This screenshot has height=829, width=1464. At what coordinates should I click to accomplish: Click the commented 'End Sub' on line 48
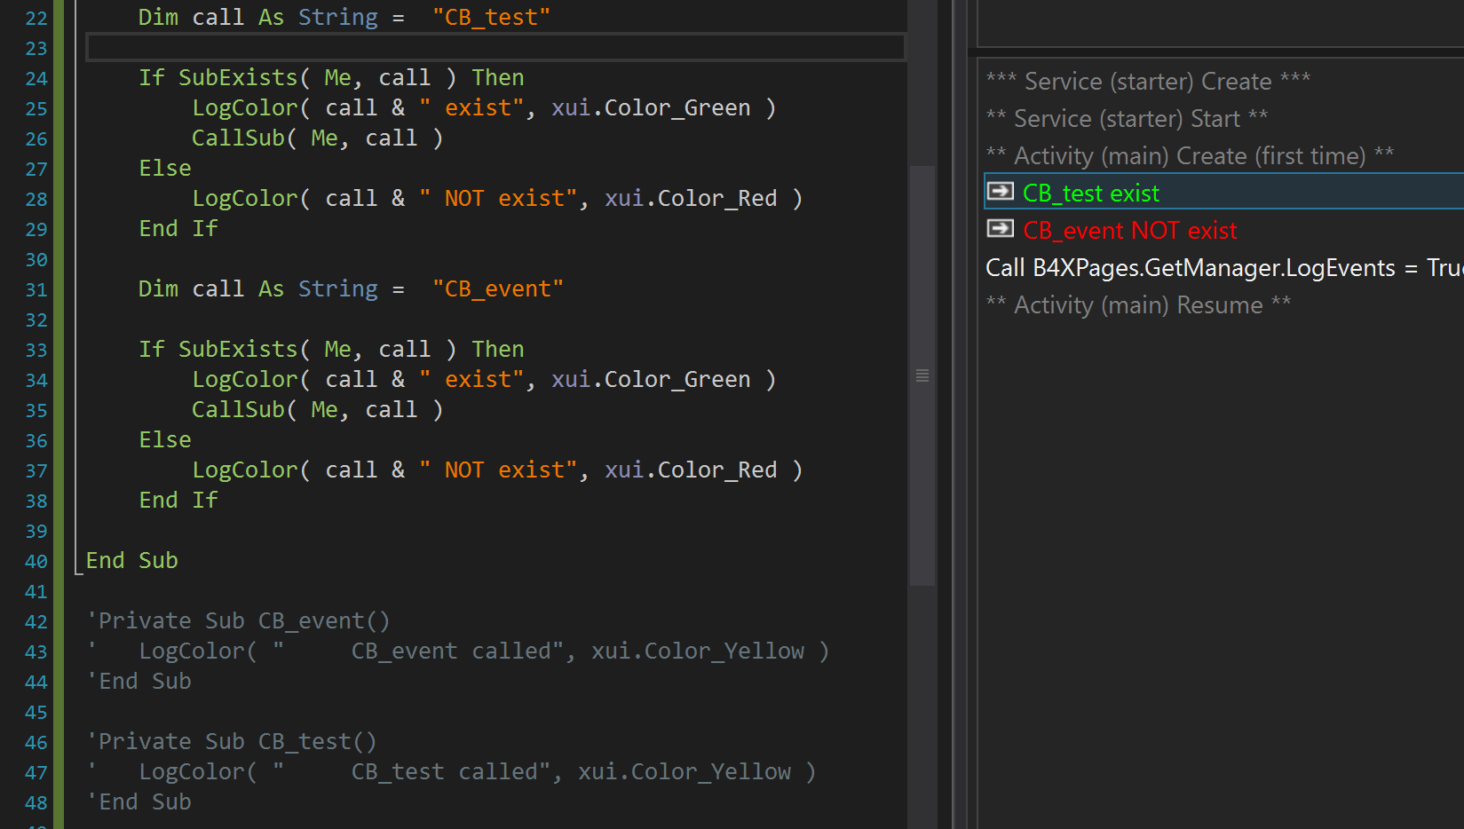point(138,801)
